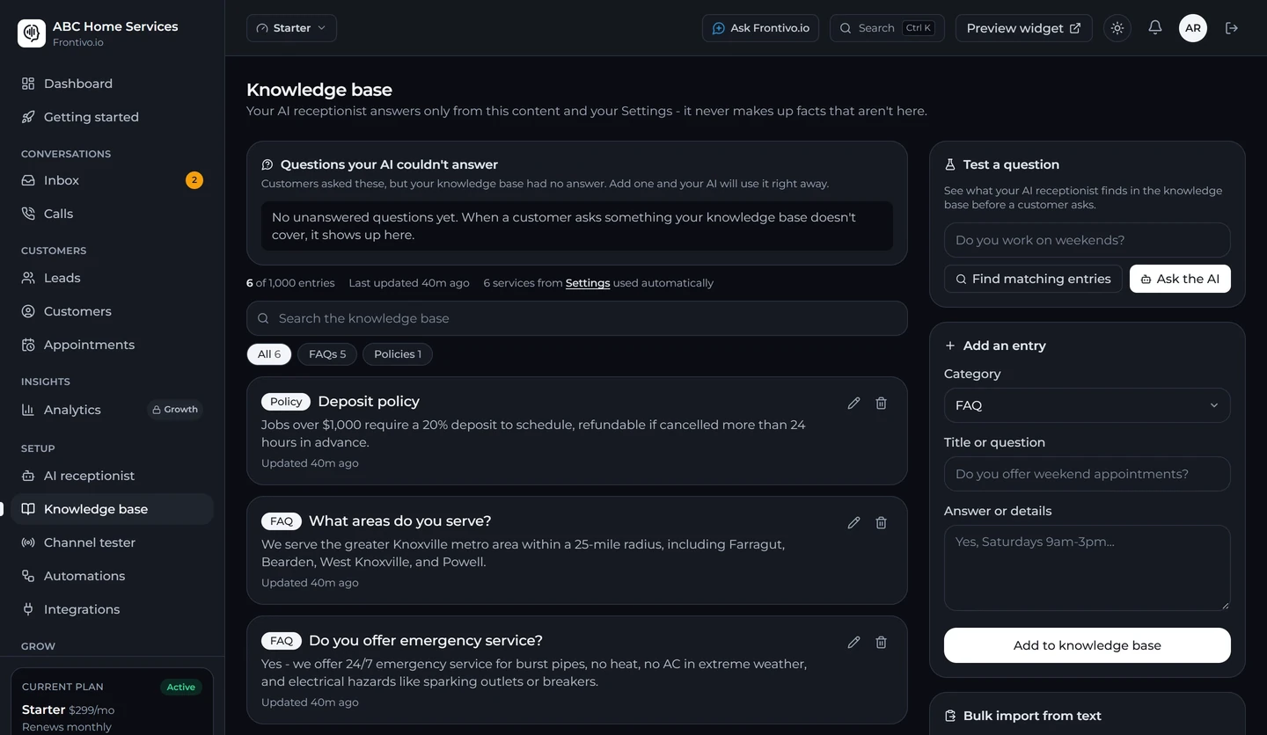The width and height of the screenshot is (1267, 735).
Task: Click Ask the AI button
Action: 1180,279
